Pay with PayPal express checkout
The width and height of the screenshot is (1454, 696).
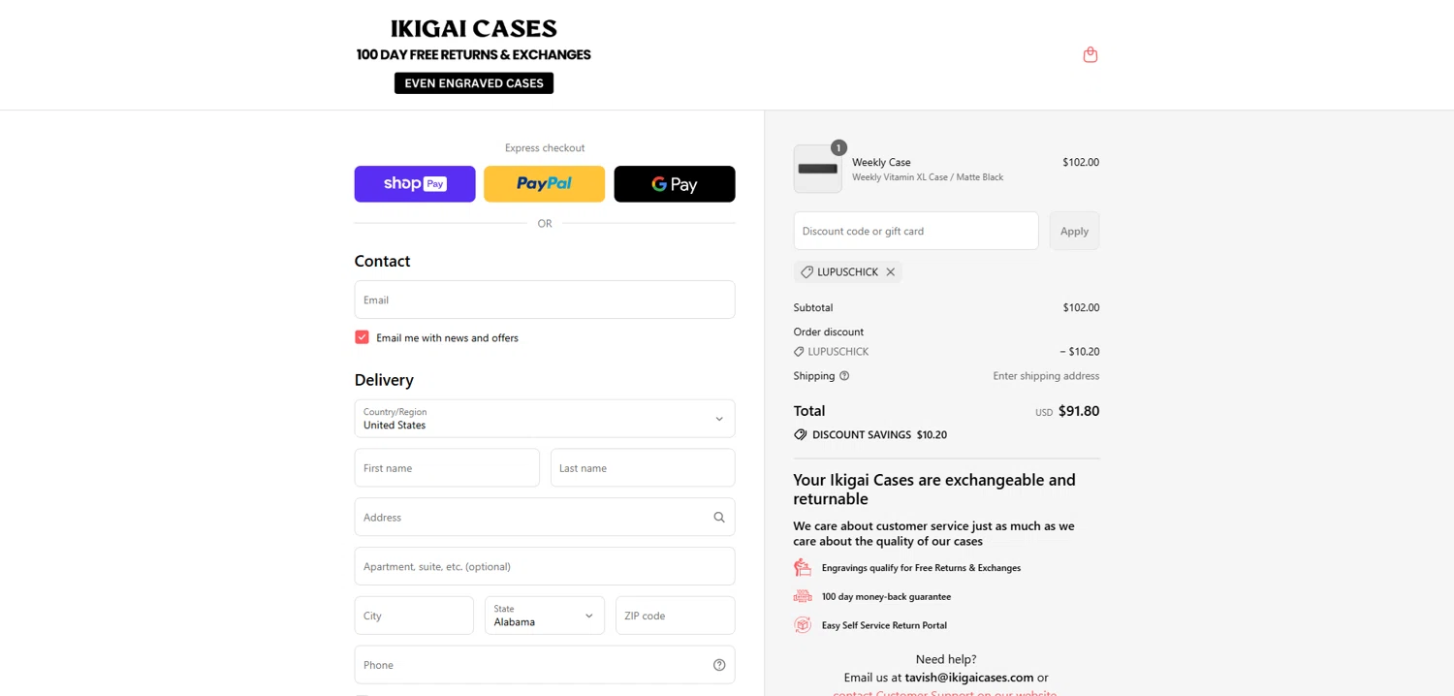click(545, 184)
